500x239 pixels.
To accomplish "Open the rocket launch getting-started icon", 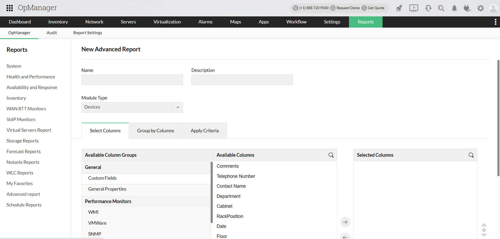I will pos(399,8).
